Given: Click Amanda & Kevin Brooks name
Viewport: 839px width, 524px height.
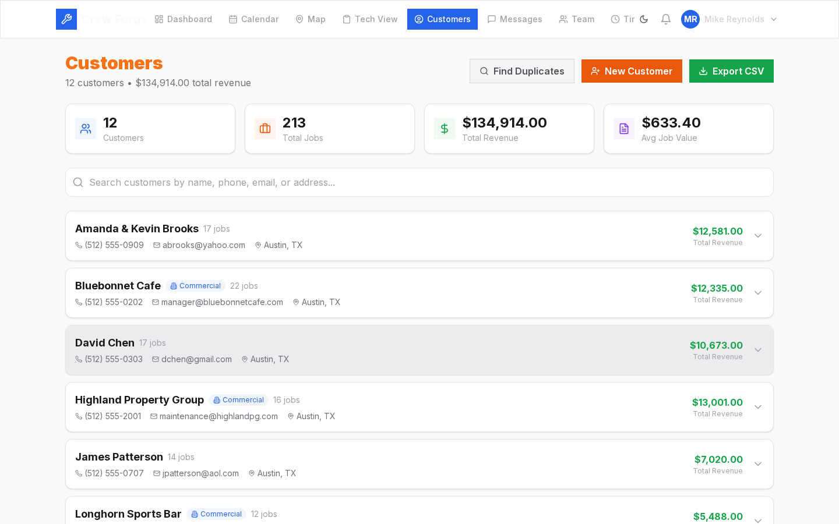Looking at the screenshot, I should (x=137, y=229).
